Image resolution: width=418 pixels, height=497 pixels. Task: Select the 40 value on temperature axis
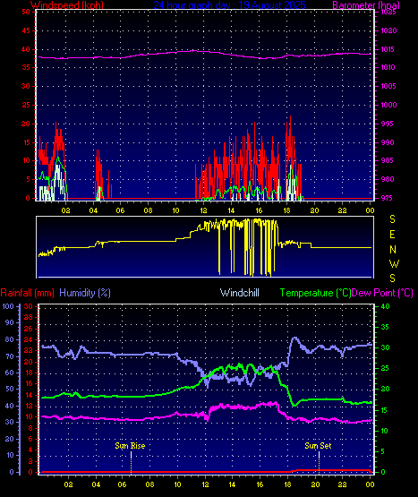pos(385,306)
